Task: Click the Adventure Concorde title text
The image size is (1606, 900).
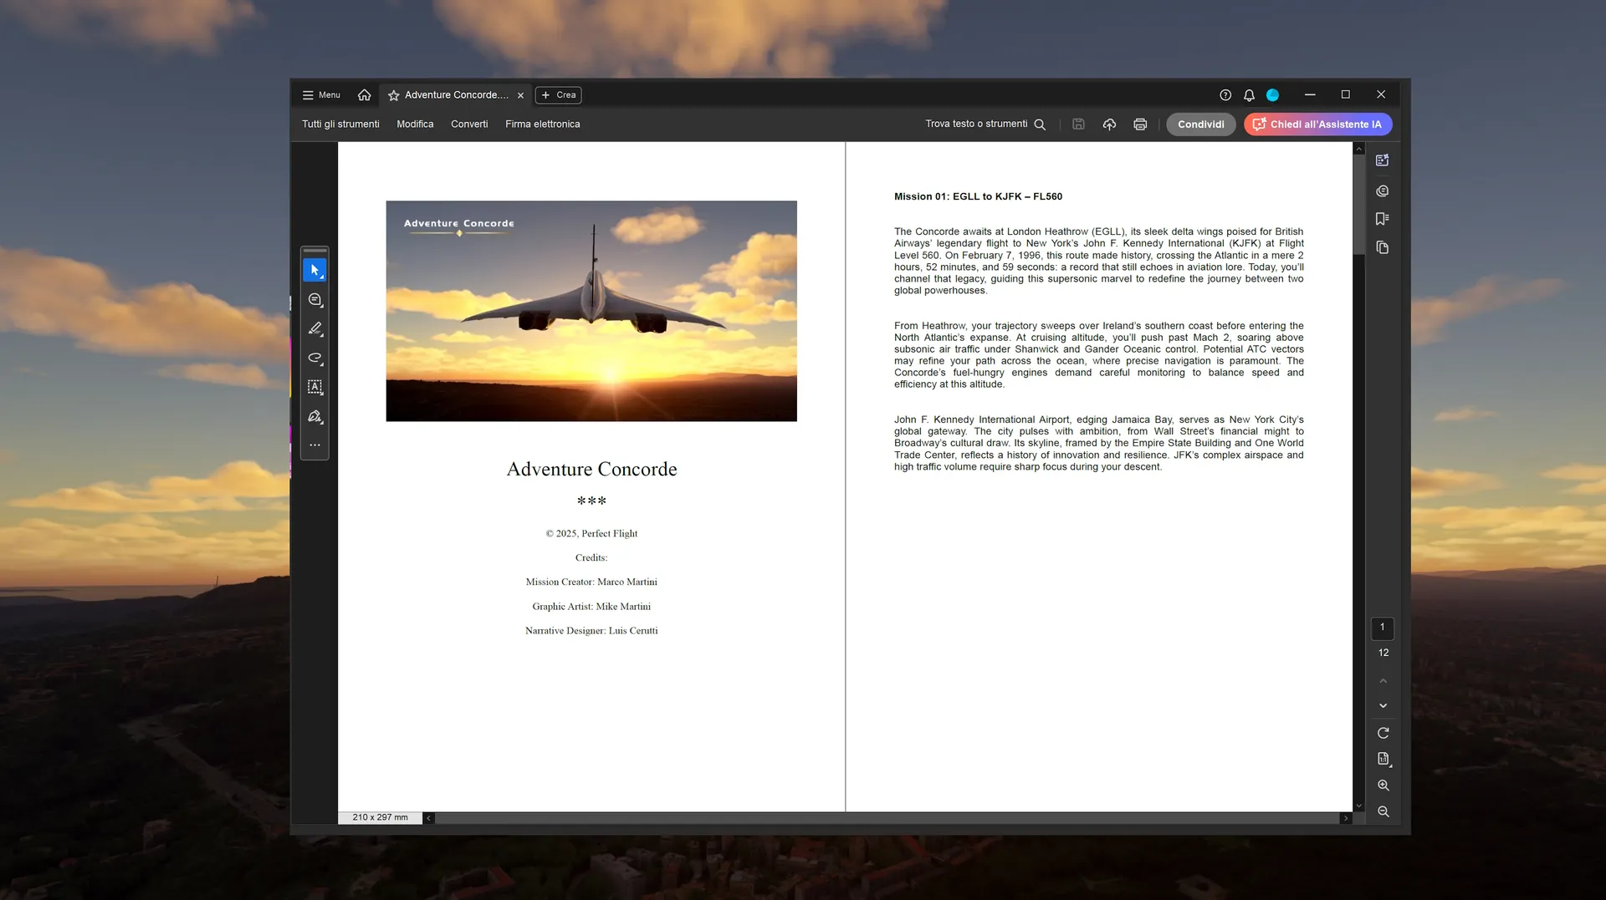Action: pyautogui.click(x=591, y=470)
